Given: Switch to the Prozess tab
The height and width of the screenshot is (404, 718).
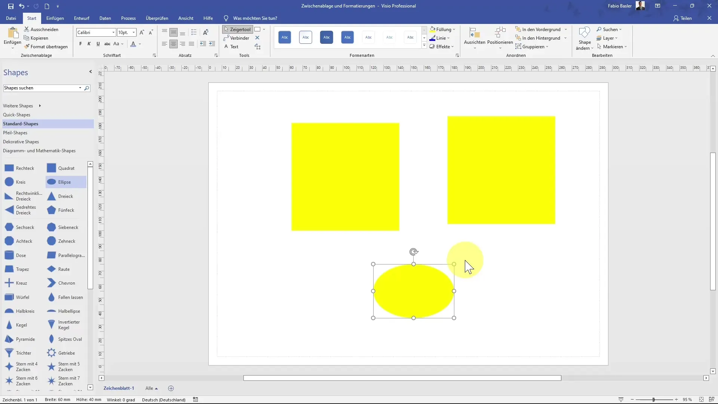Looking at the screenshot, I should 128,18.
